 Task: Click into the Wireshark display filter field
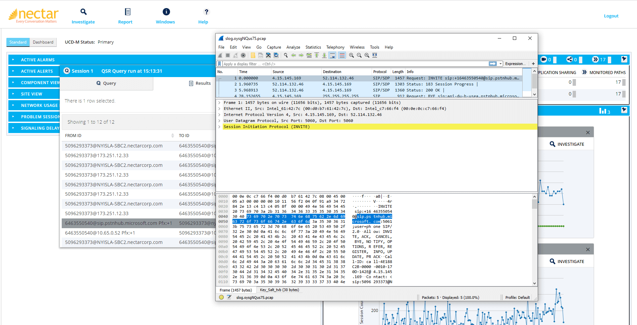pyautogui.click(x=355, y=64)
